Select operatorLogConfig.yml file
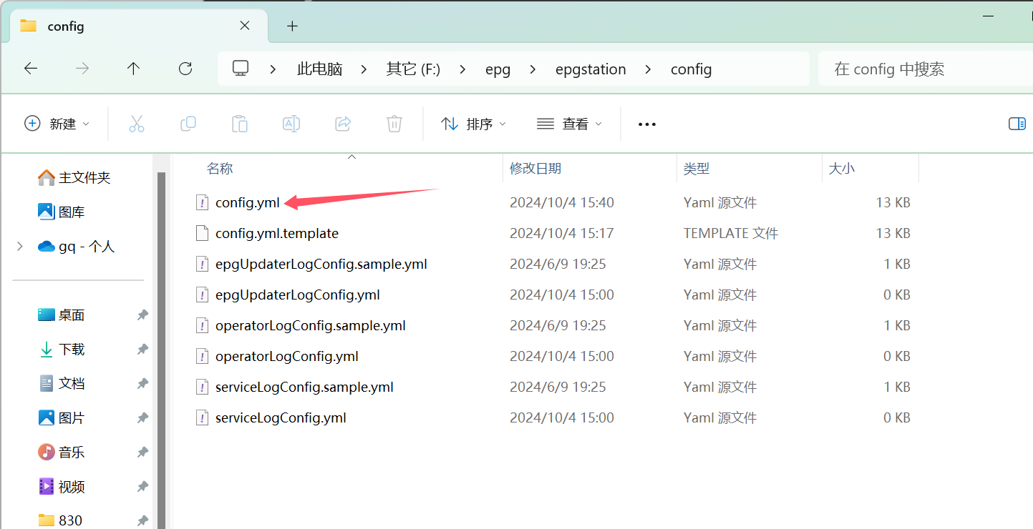This screenshot has height=529, width=1033. [287, 356]
